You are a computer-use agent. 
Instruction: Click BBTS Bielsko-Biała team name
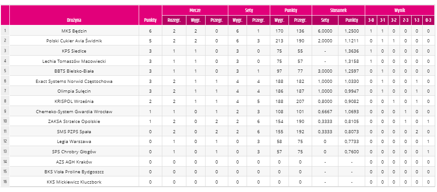tap(74, 71)
